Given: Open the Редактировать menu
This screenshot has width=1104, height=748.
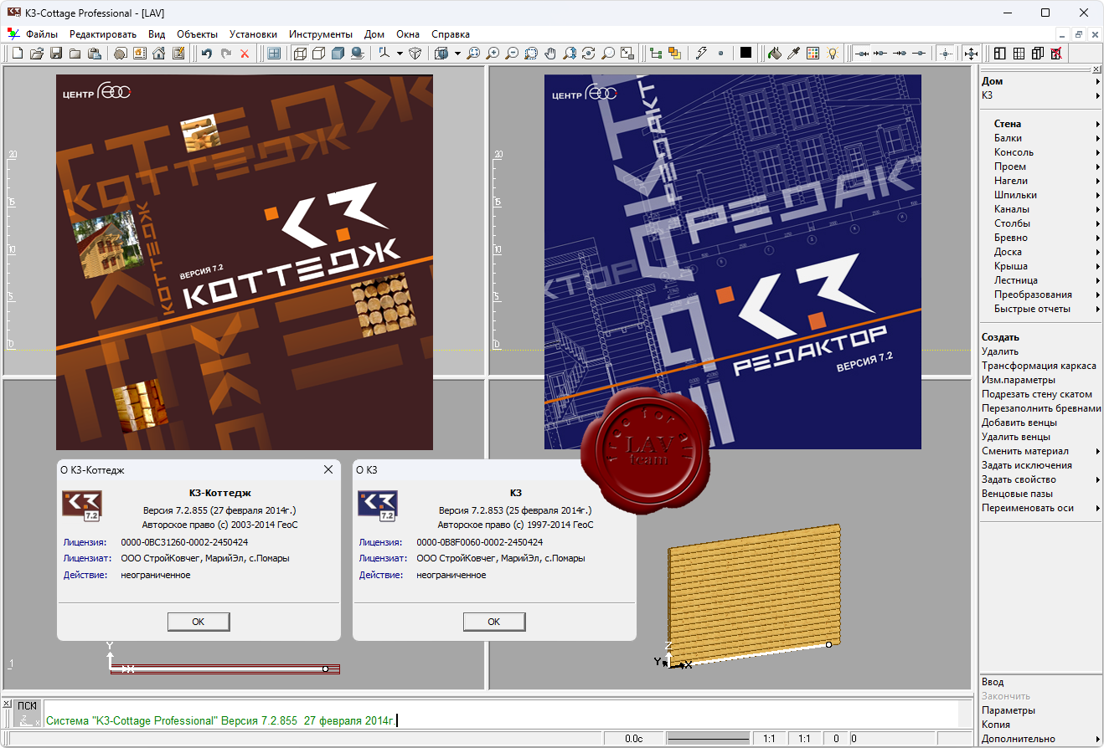Looking at the screenshot, I should pyautogui.click(x=103, y=34).
